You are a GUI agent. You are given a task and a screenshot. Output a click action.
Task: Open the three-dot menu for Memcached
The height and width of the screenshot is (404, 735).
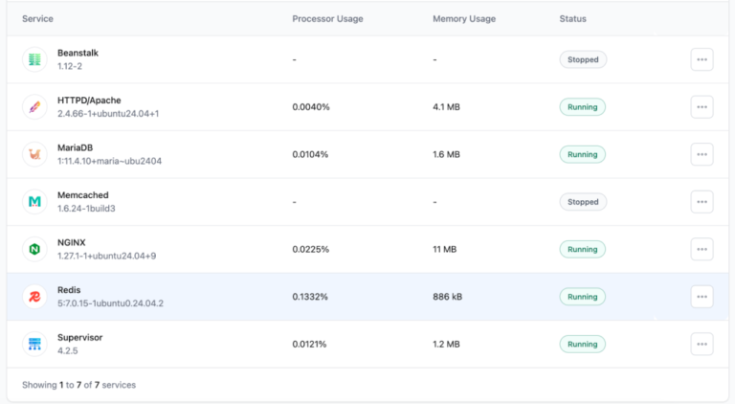click(x=702, y=202)
